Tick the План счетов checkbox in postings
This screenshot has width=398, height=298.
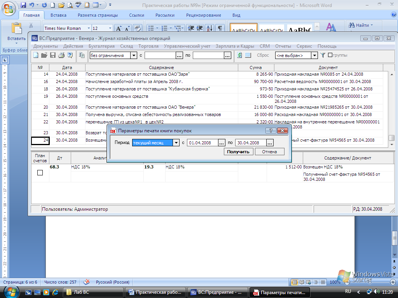pos(40,173)
